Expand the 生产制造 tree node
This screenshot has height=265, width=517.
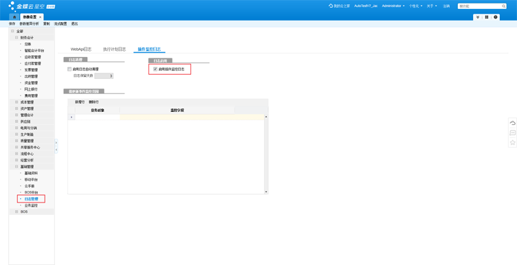(16, 135)
